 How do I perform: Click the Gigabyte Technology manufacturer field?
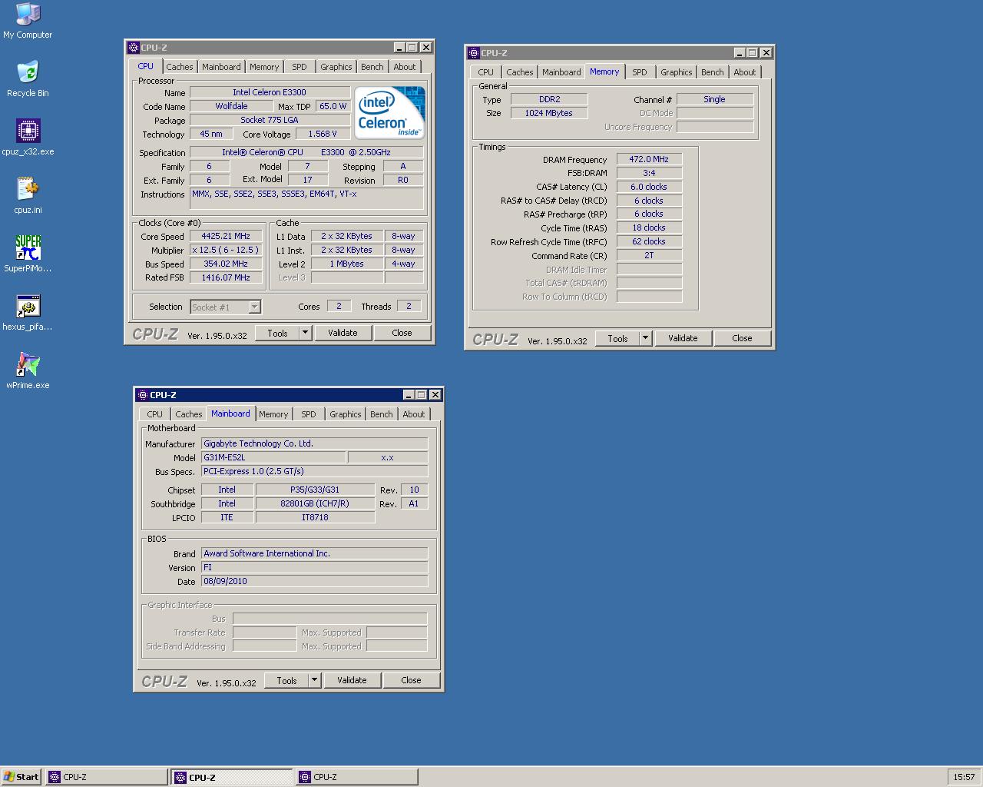[x=314, y=443]
